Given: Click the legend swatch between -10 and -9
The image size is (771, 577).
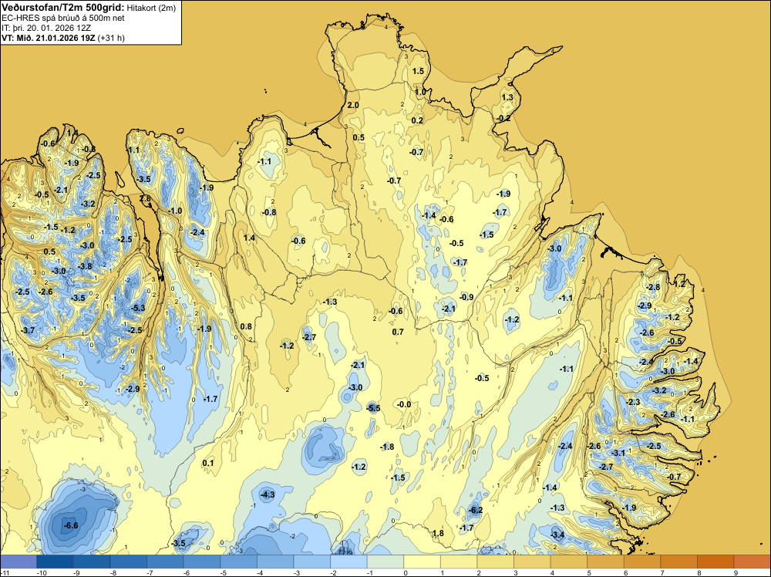Looking at the screenshot, I should coord(55,562).
